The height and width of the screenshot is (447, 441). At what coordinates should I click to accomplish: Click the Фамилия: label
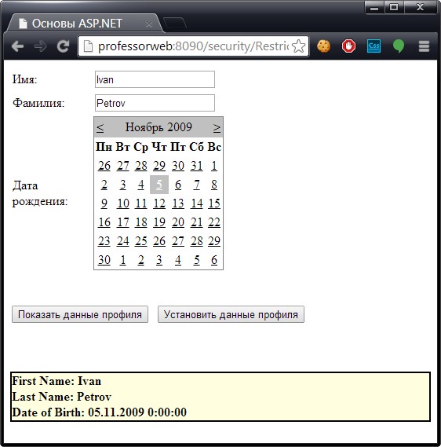pos(38,103)
